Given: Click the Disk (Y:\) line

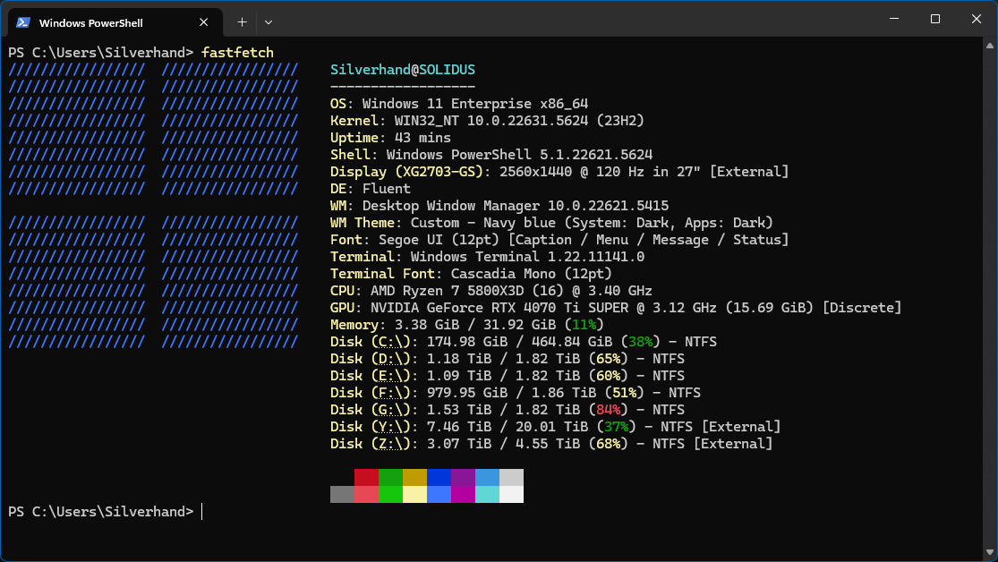Looking at the screenshot, I should 556,427.
